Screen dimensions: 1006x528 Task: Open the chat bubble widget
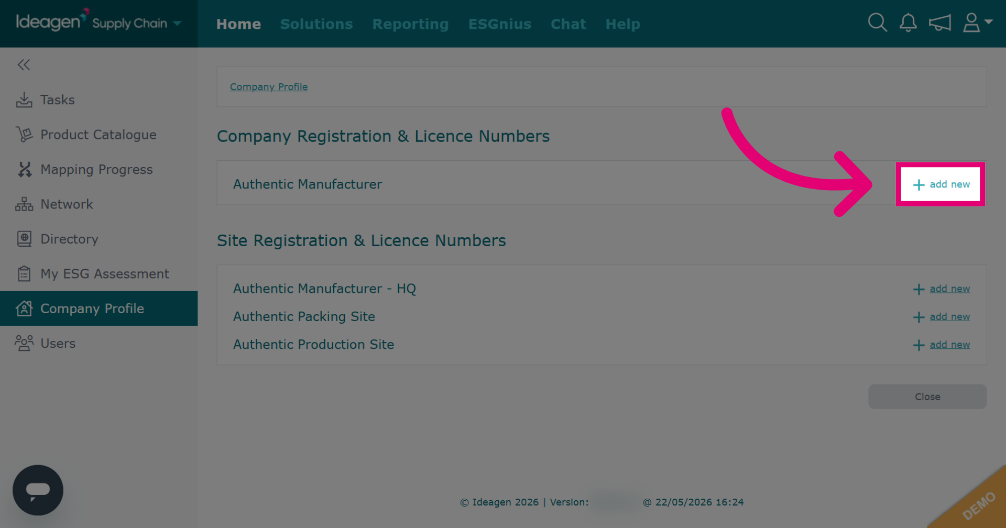(x=38, y=490)
